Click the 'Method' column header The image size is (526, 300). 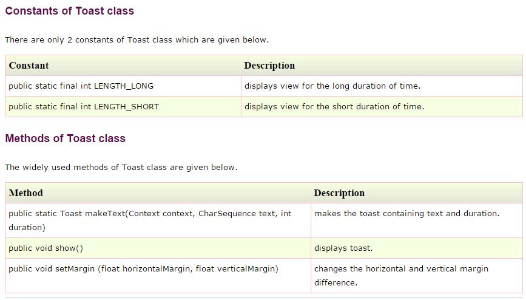coord(26,193)
